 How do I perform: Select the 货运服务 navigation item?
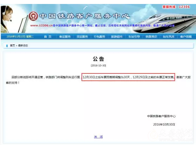[82, 37]
